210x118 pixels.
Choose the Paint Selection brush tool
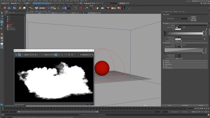coord(2,19)
